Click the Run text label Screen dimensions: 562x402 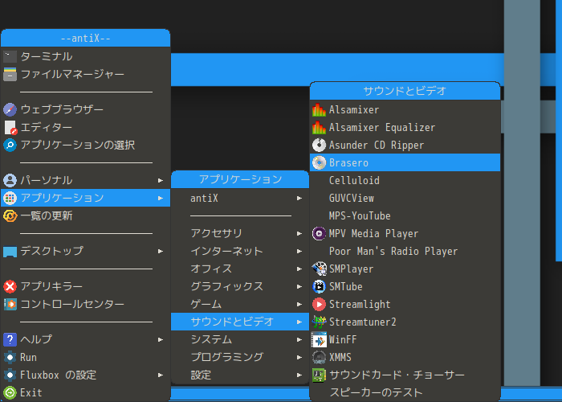(28, 358)
